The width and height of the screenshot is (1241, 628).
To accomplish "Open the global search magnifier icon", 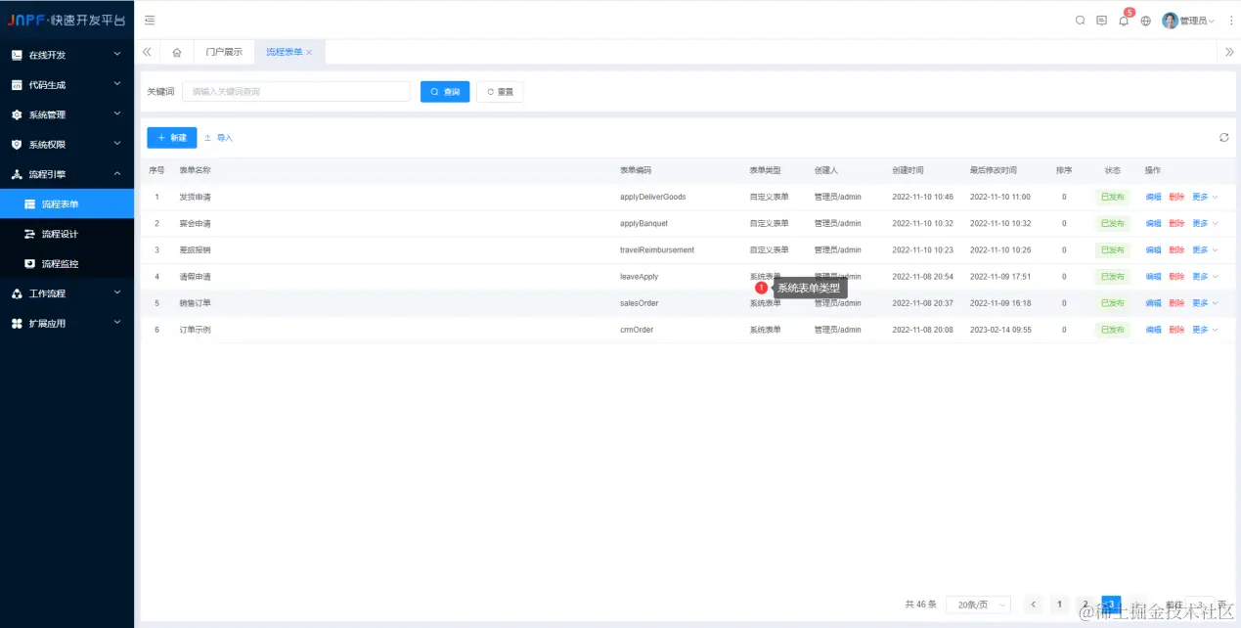I will (1080, 20).
